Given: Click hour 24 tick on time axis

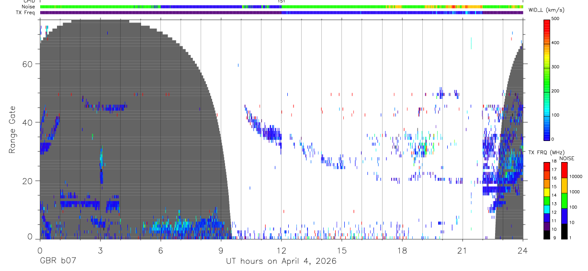Looking at the screenshot, I should [523, 250].
